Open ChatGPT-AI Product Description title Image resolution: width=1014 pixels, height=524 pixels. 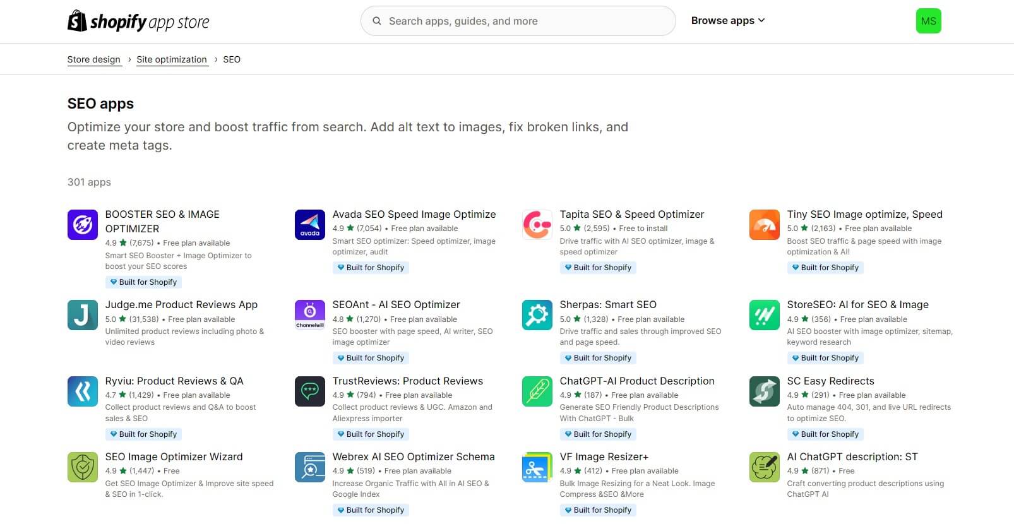pyautogui.click(x=637, y=381)
